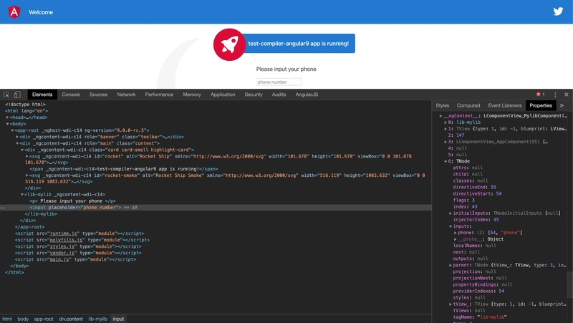Expand the __proto__ Object property
The height and width of the screenshot is (323, 573).
[x=455, y=239]
